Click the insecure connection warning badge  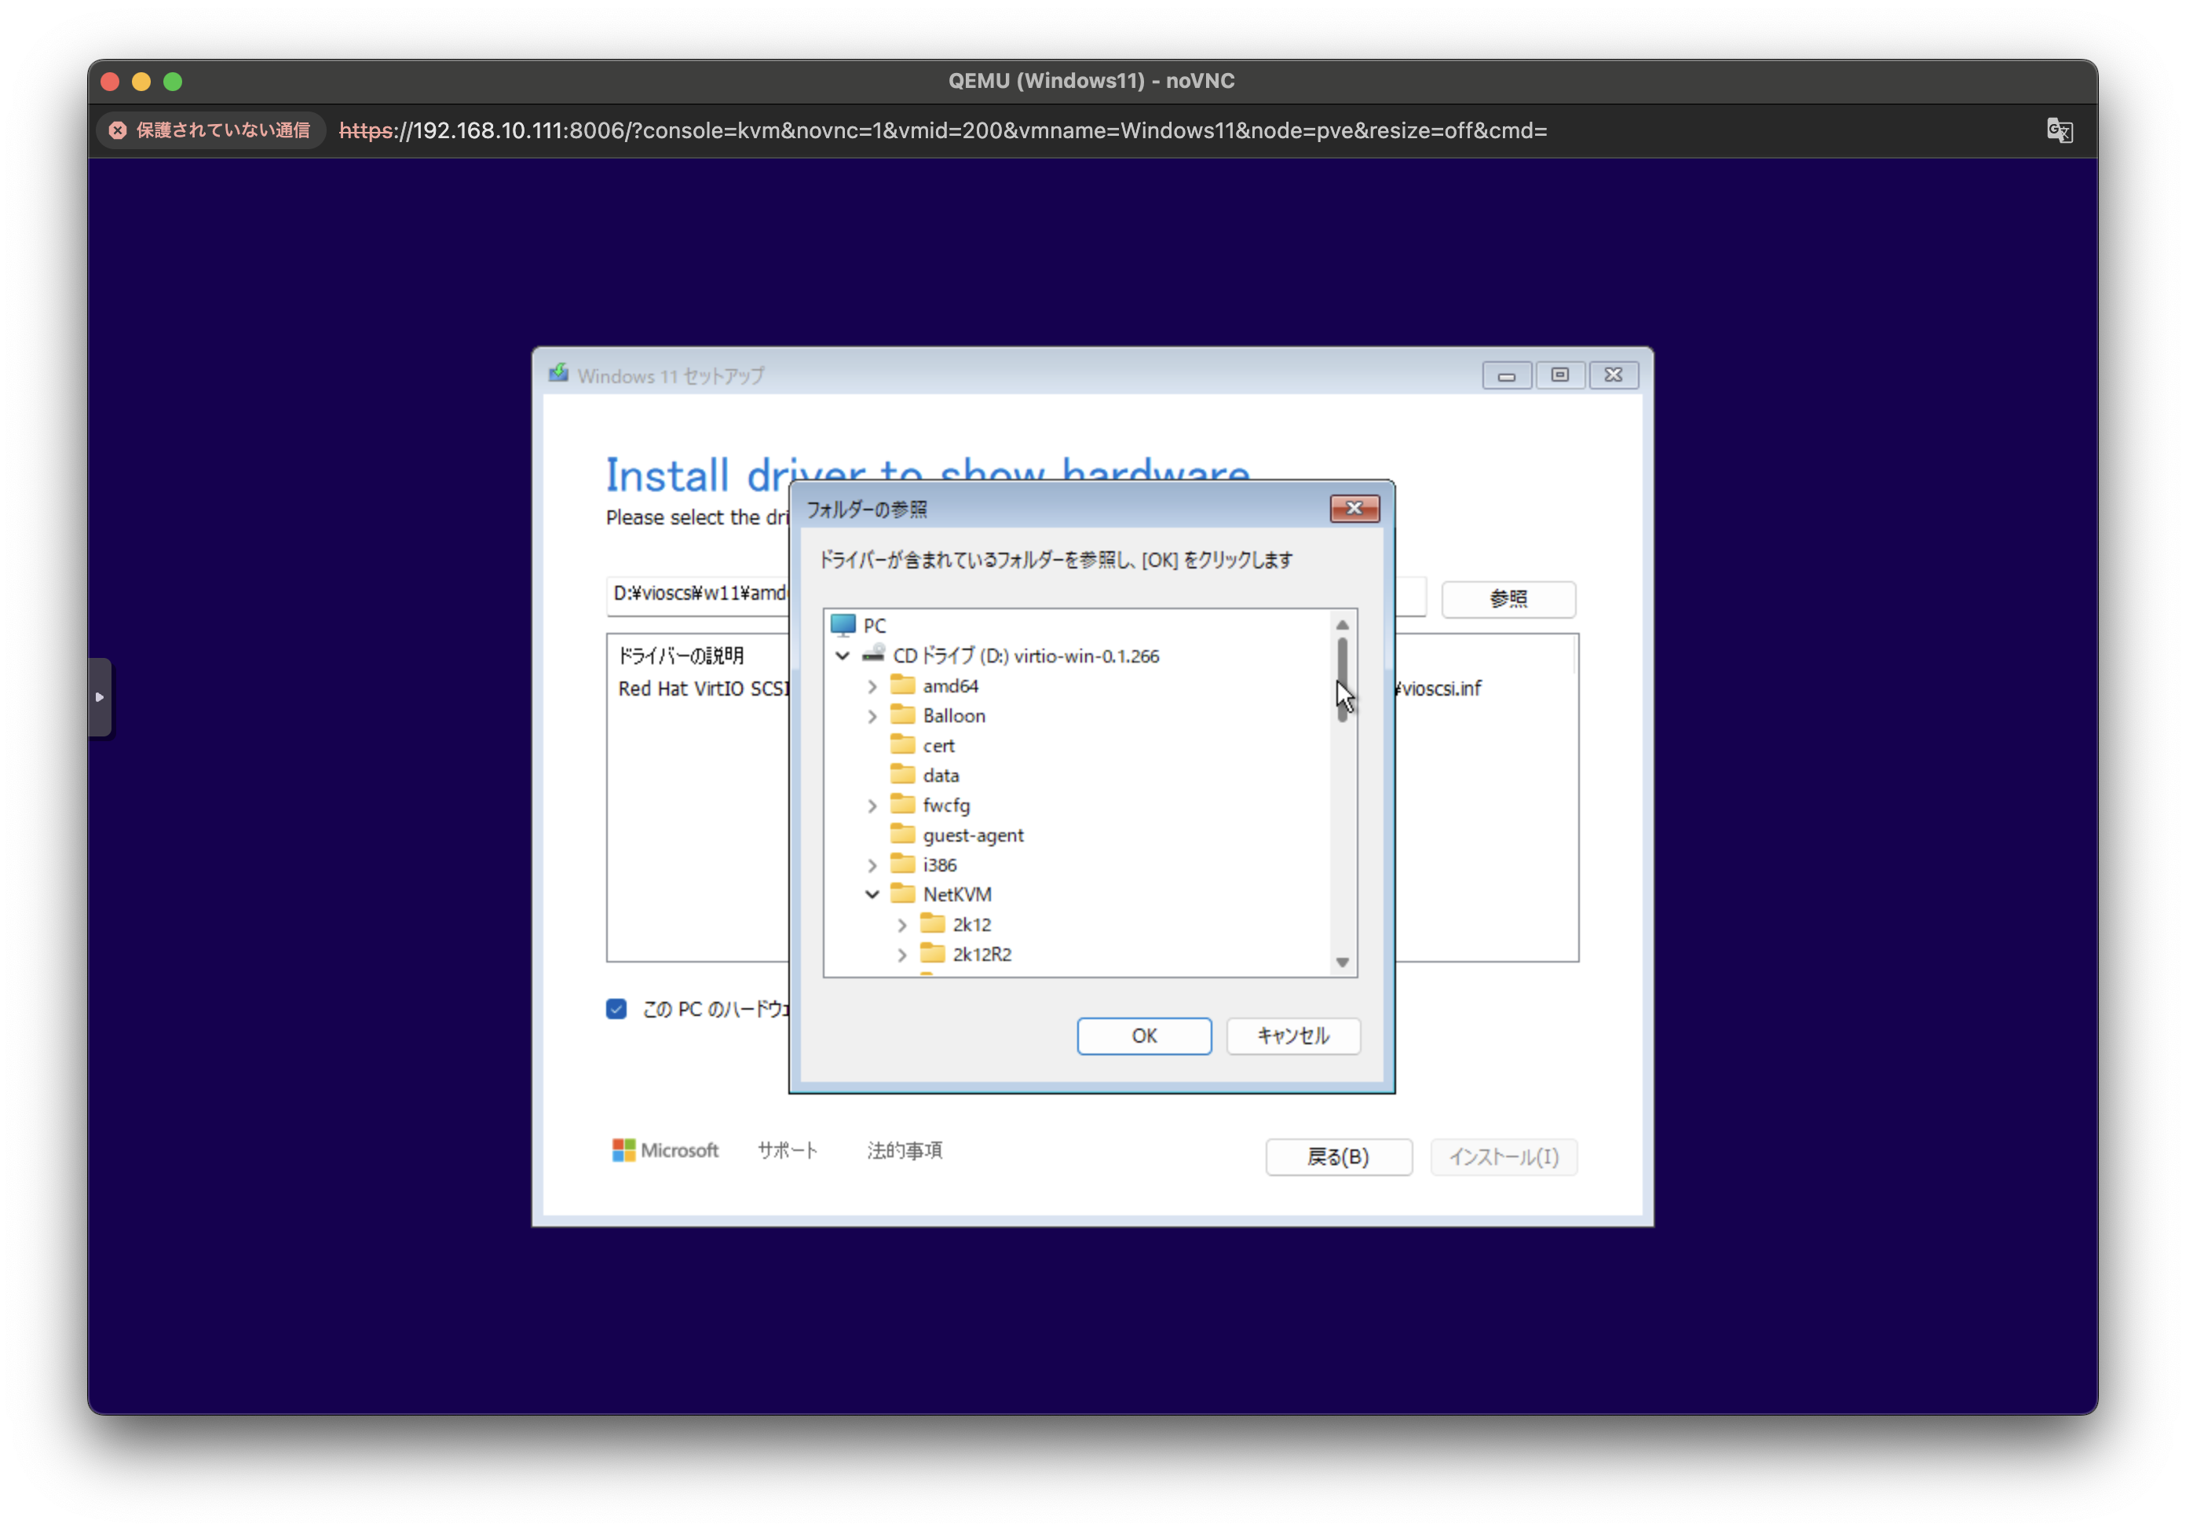pyautogui.click(x=210, y=130)
